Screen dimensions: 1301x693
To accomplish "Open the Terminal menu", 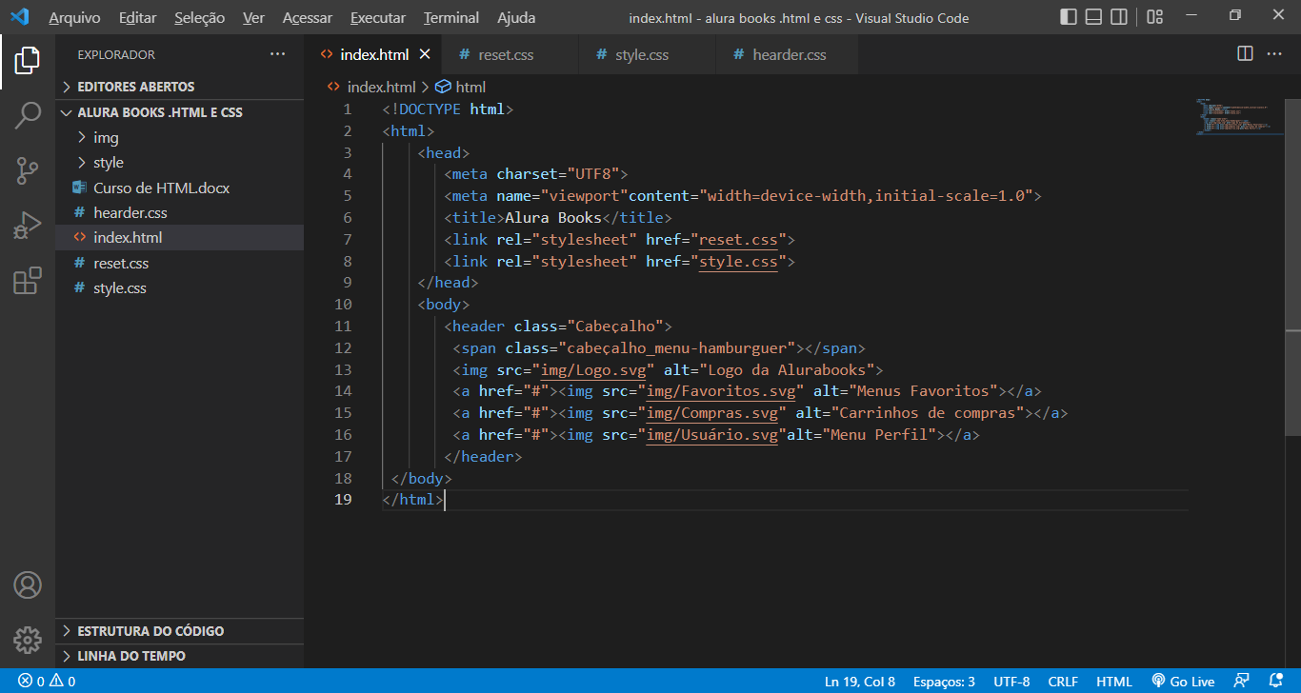I will coord(452,17).
